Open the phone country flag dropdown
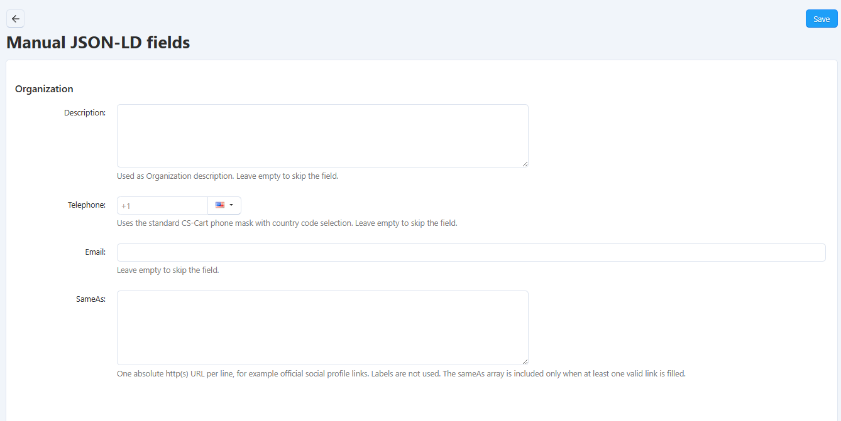The height and width of the screenshot is (421, 841). coord(224,205)
